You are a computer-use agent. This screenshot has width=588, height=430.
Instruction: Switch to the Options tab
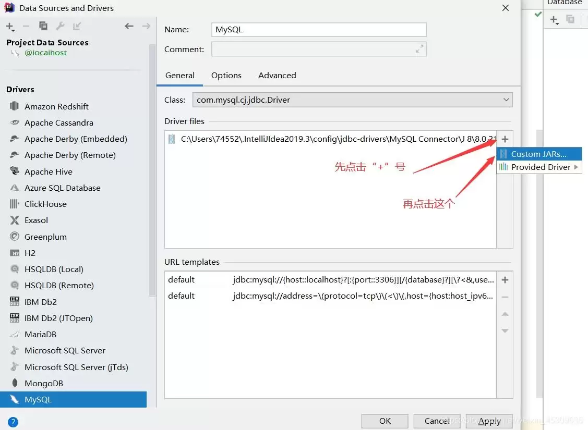[x=226, y=75]
